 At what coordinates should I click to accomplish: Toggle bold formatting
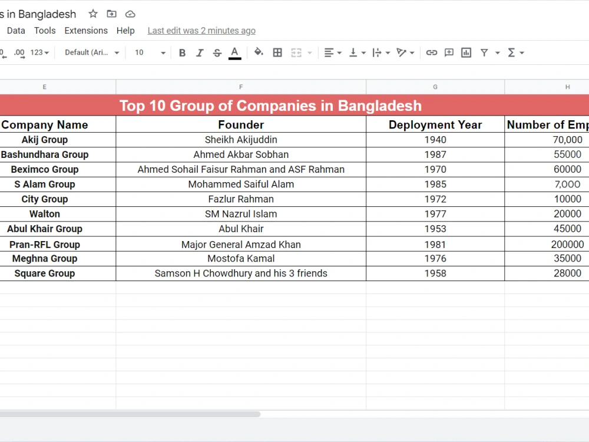tap(182, 52)
